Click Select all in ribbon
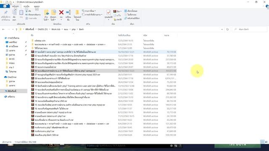The image size is (269, 151). (x=131, y=11)
